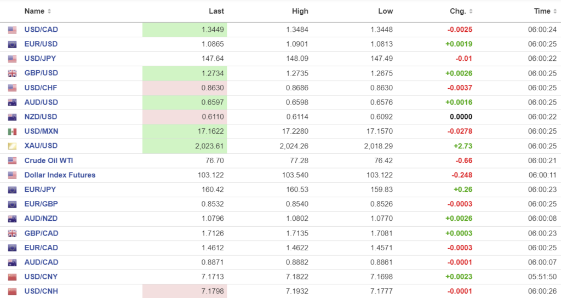Click the gold bar icon beside XAU/USD

pyautogui.click(x=12, y=146)
